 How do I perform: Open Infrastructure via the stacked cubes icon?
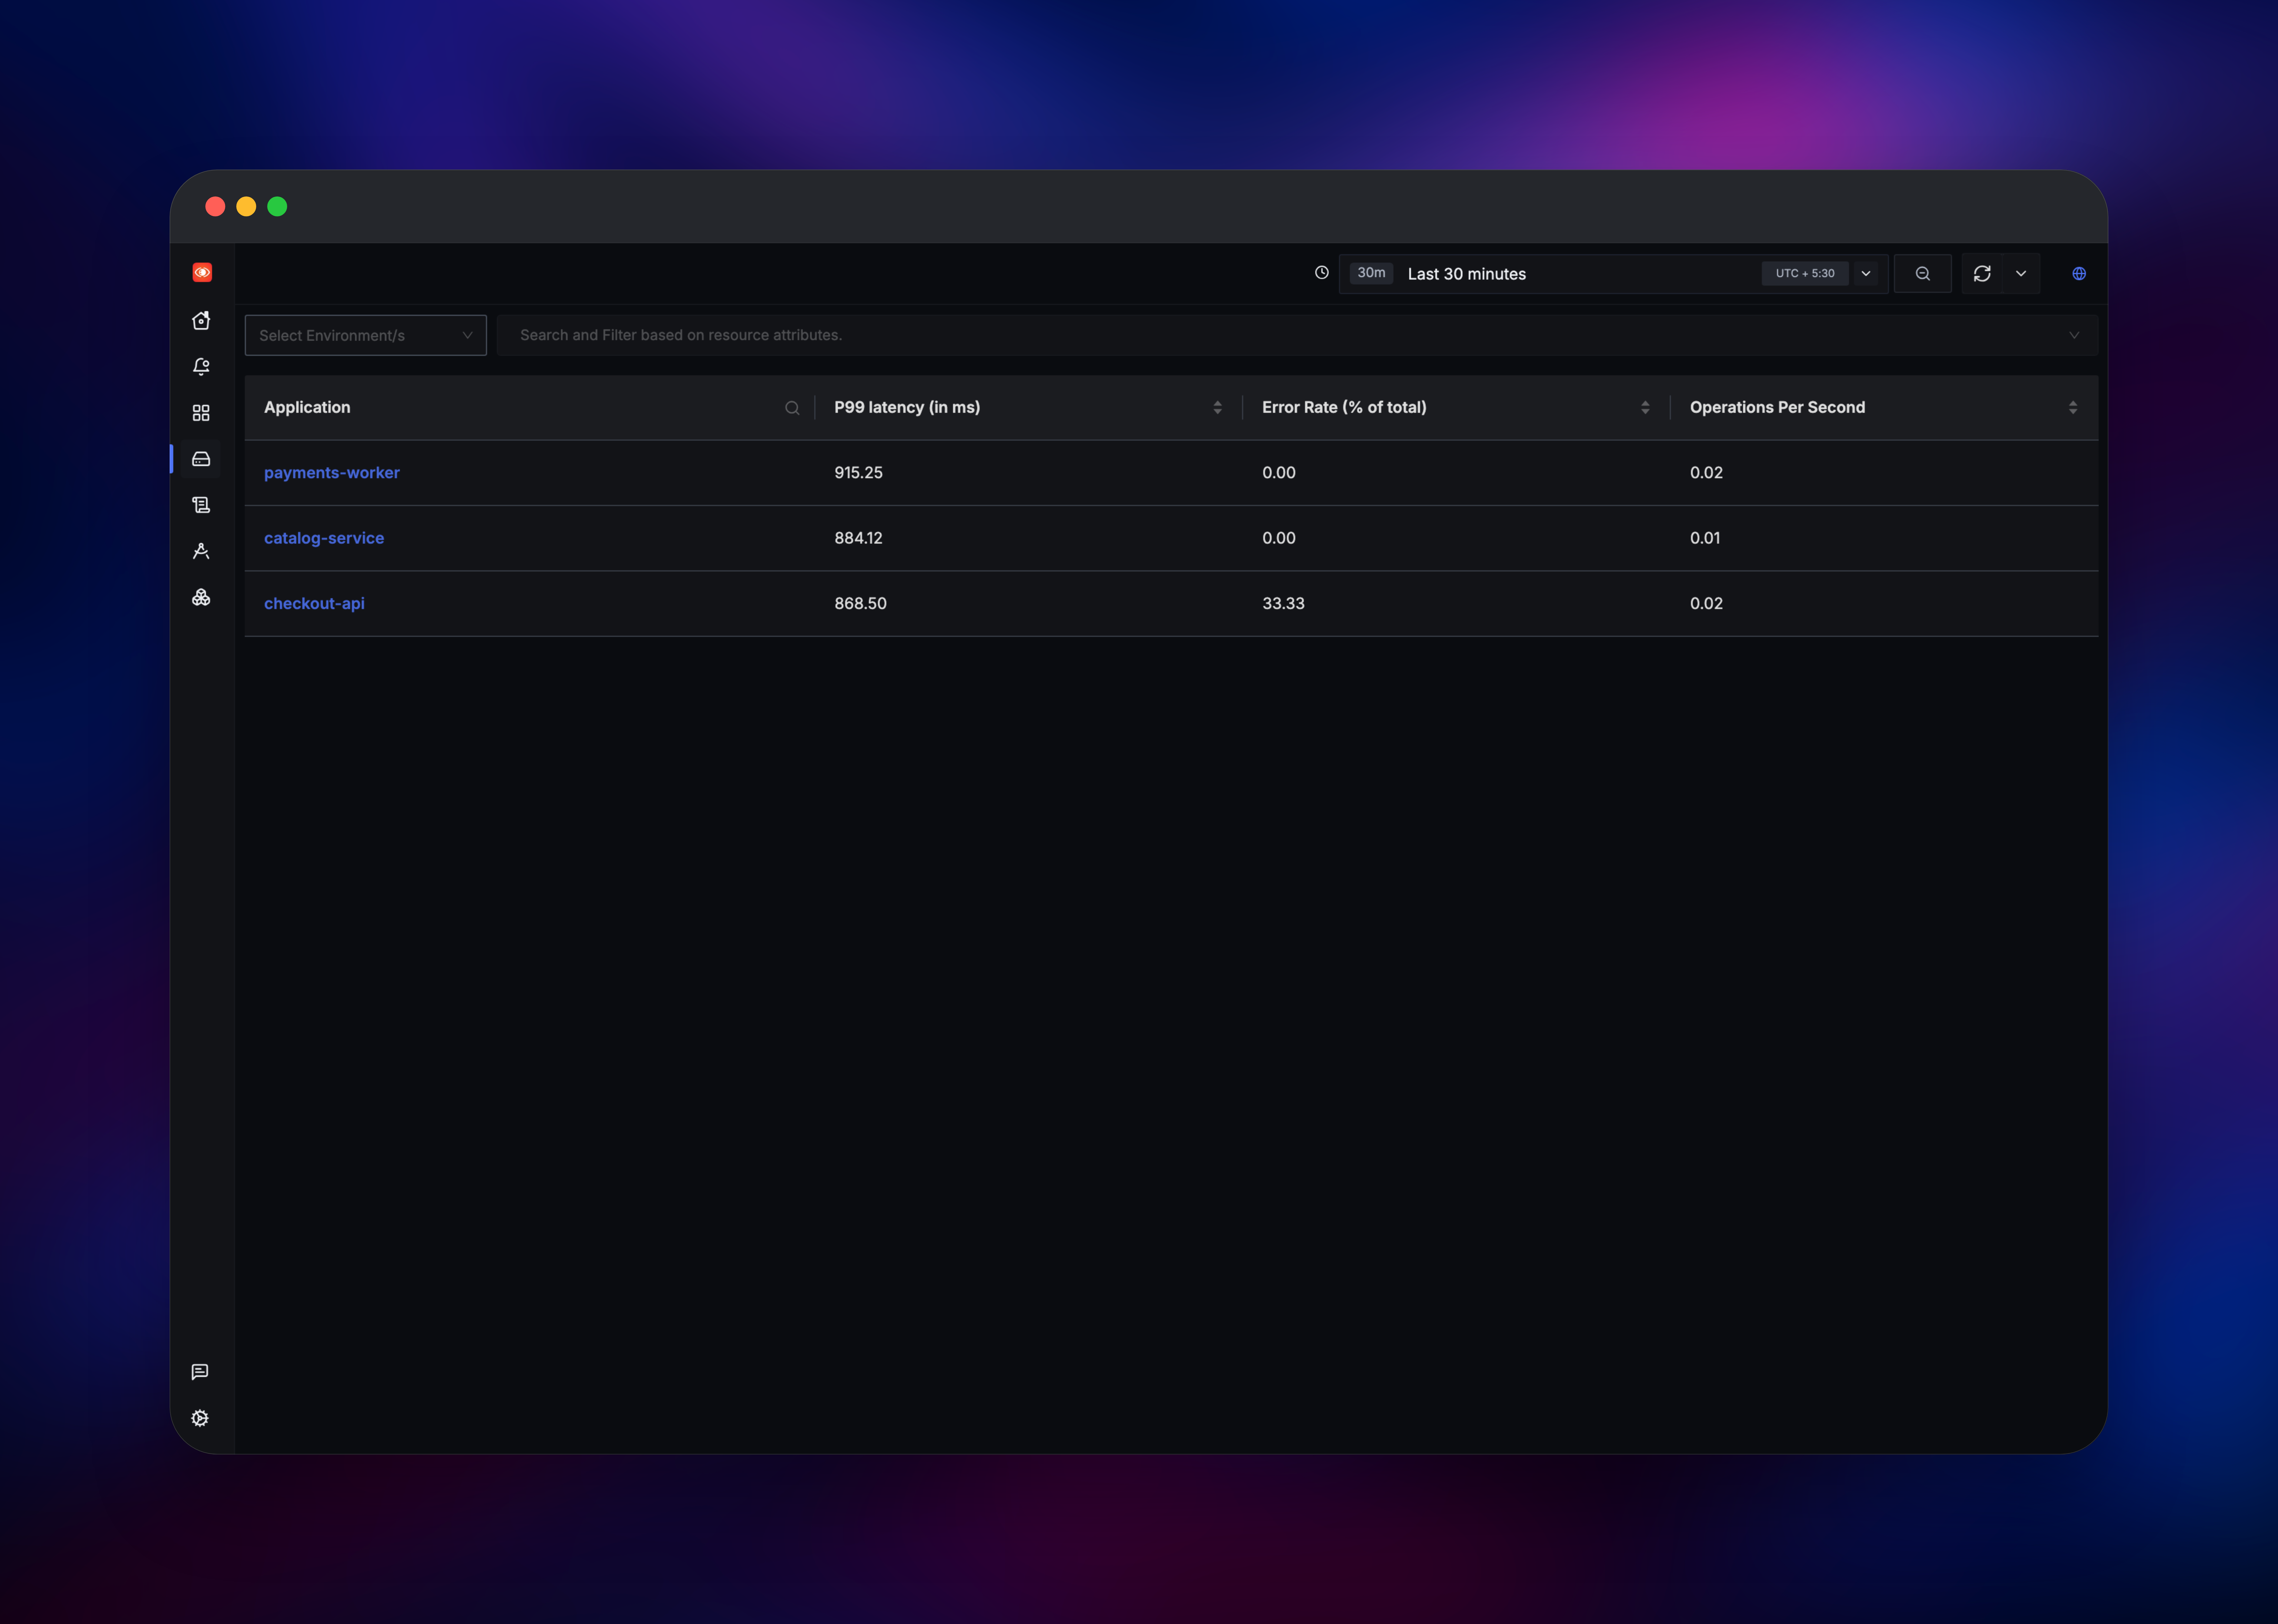[201, 597]
